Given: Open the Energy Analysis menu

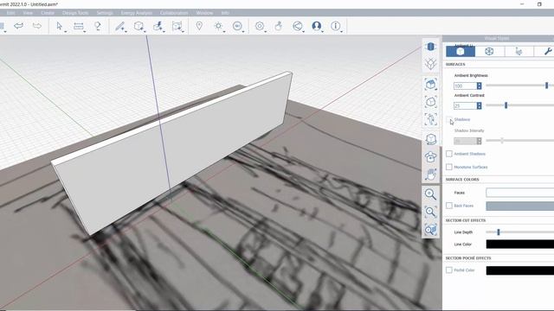Looking at the screenshot, I should (x=137, y=13).
